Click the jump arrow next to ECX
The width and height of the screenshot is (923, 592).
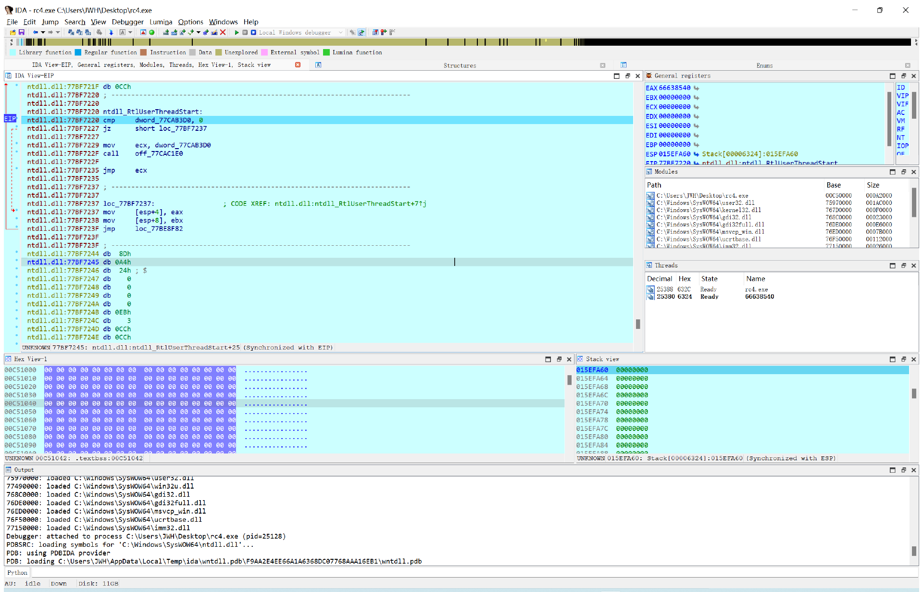[697, 107]
